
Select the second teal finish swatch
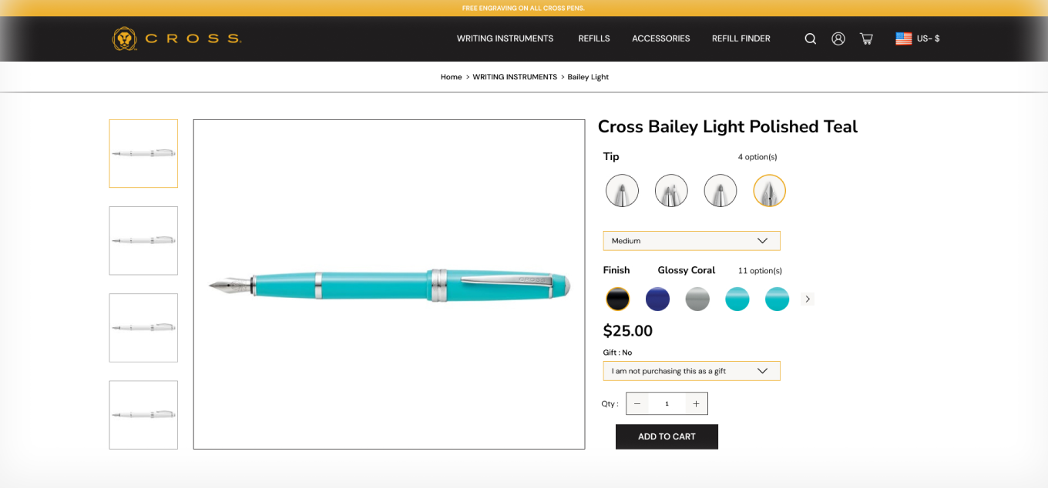[x=777, y=299]
